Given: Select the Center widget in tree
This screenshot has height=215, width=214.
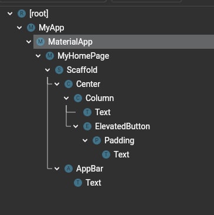Looking at the screenshot, I should [88, 84].
